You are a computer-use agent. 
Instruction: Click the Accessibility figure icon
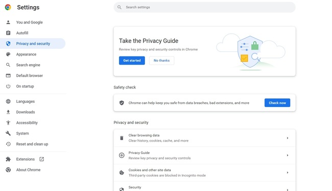coord(8,123)
